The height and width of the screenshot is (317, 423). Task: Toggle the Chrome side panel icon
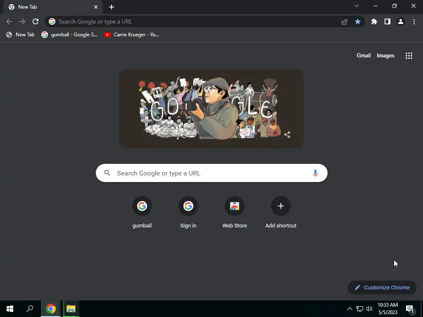tap(387, 21)
